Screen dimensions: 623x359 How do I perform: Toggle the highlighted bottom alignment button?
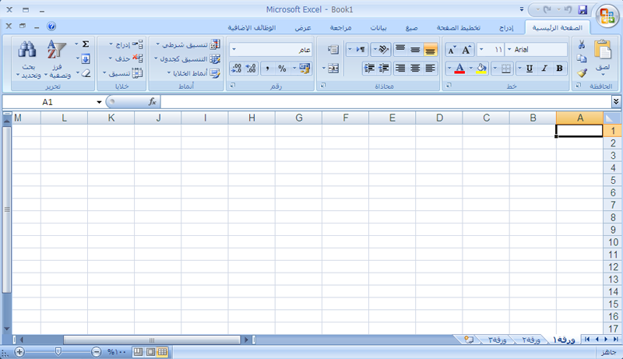click(430, 50)
